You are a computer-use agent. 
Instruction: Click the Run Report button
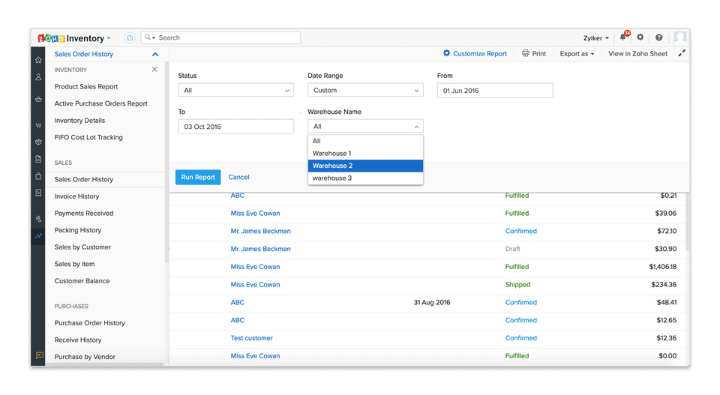(198, 177)
